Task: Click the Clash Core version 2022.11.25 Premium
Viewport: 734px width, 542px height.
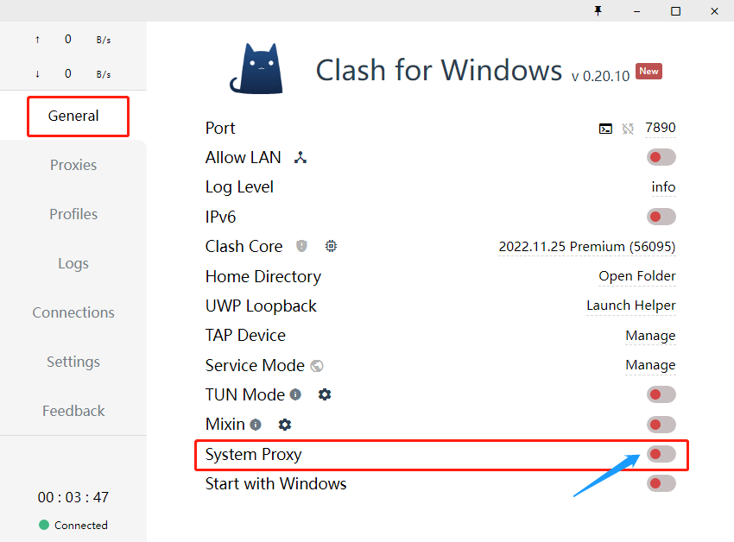Action: 586,247
